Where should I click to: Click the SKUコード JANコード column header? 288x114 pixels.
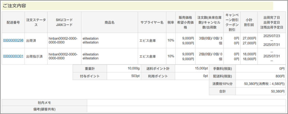(64, 22)
